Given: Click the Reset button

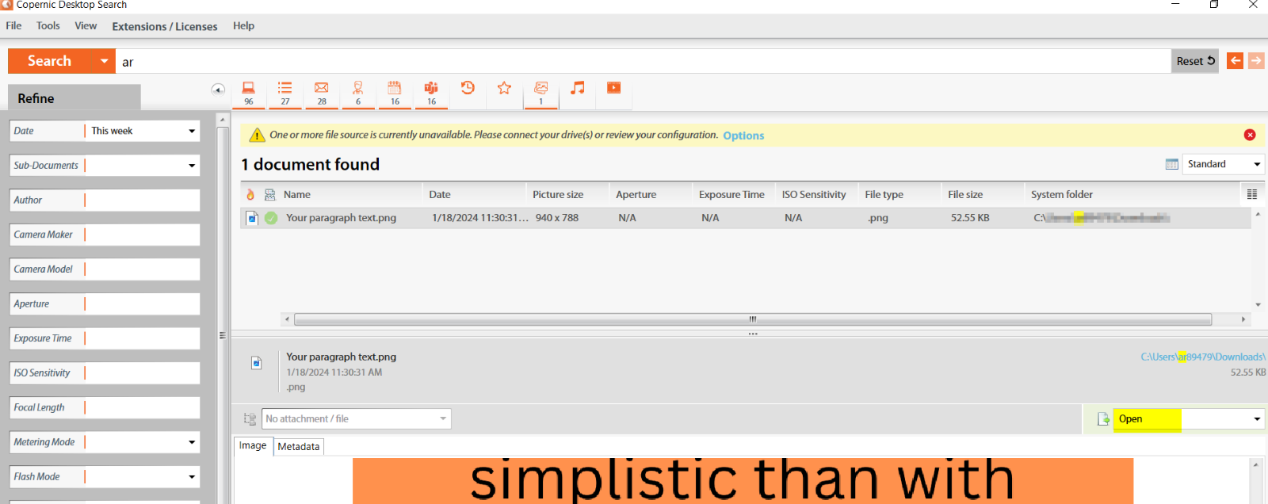Looking at the screenshot, I should [x=1195, y=61].
